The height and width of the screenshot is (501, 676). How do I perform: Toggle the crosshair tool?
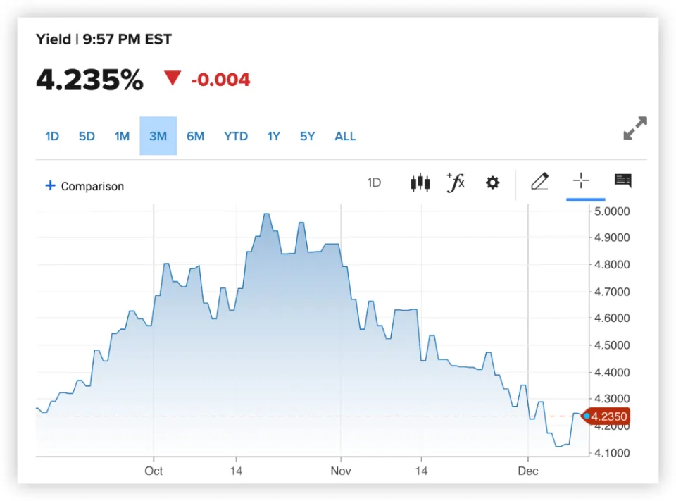coord(581,181)
